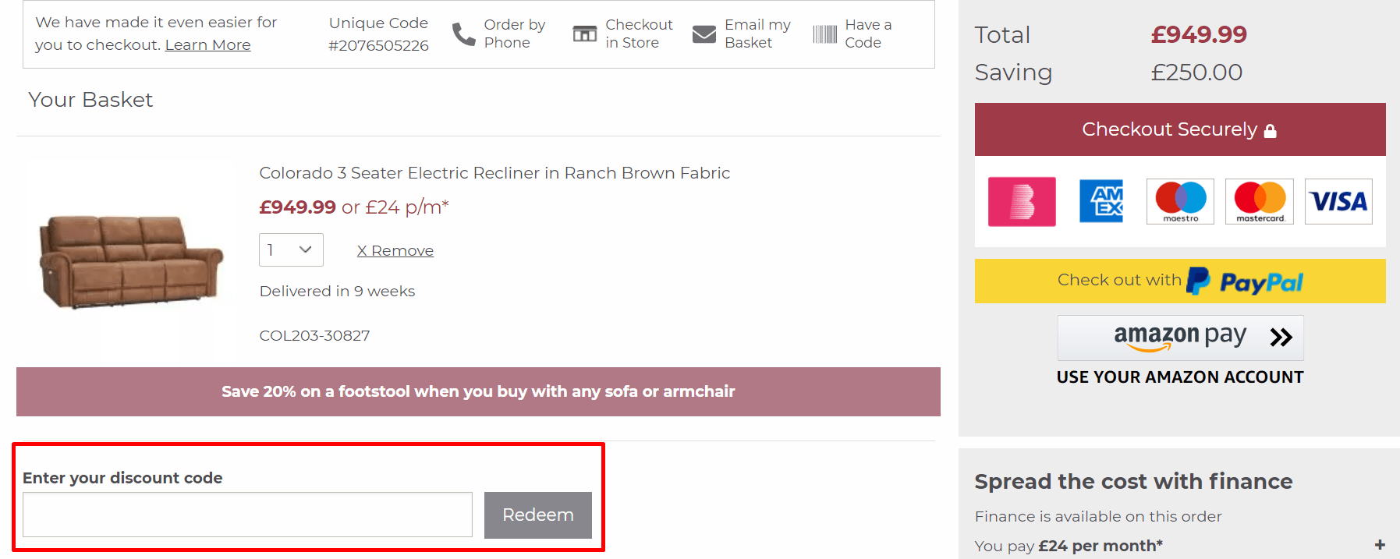
Task: Check out with PayPal button
Action: pos(1179,281)
